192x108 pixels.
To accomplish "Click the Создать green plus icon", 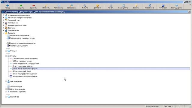I will click(x=21, y=5).
